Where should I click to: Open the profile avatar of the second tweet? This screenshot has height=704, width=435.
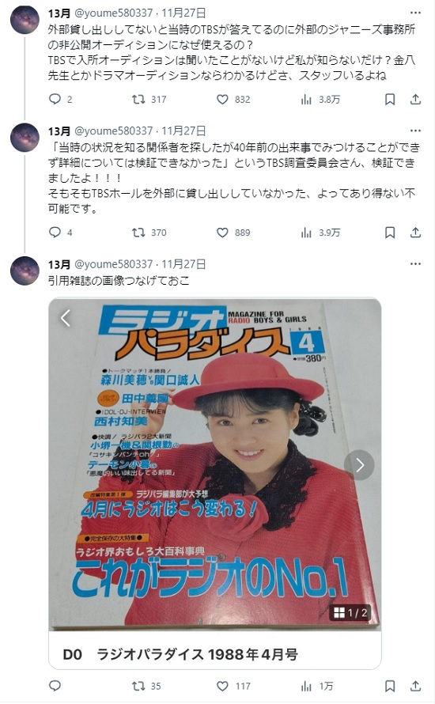click(x=25, y=138)
